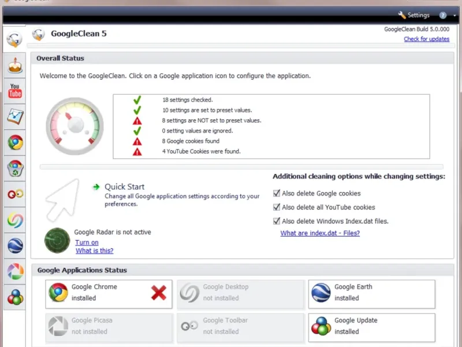Click the Overall Status section header
The image size is (462, 347).
click(x=242, y=58)
